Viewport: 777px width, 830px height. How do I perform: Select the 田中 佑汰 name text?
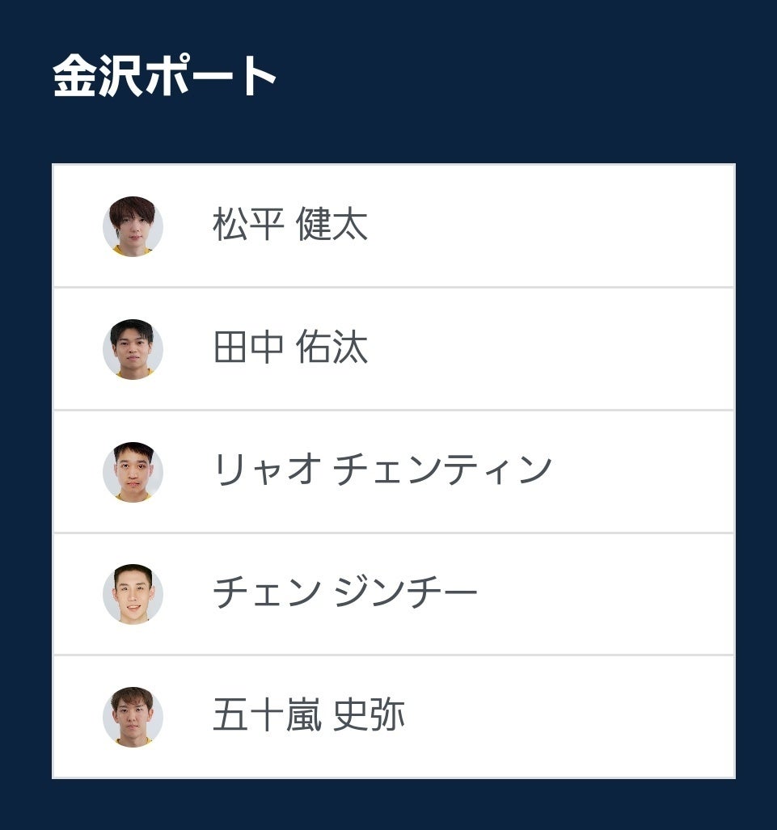pyautogui.click(x=289, y=348)
